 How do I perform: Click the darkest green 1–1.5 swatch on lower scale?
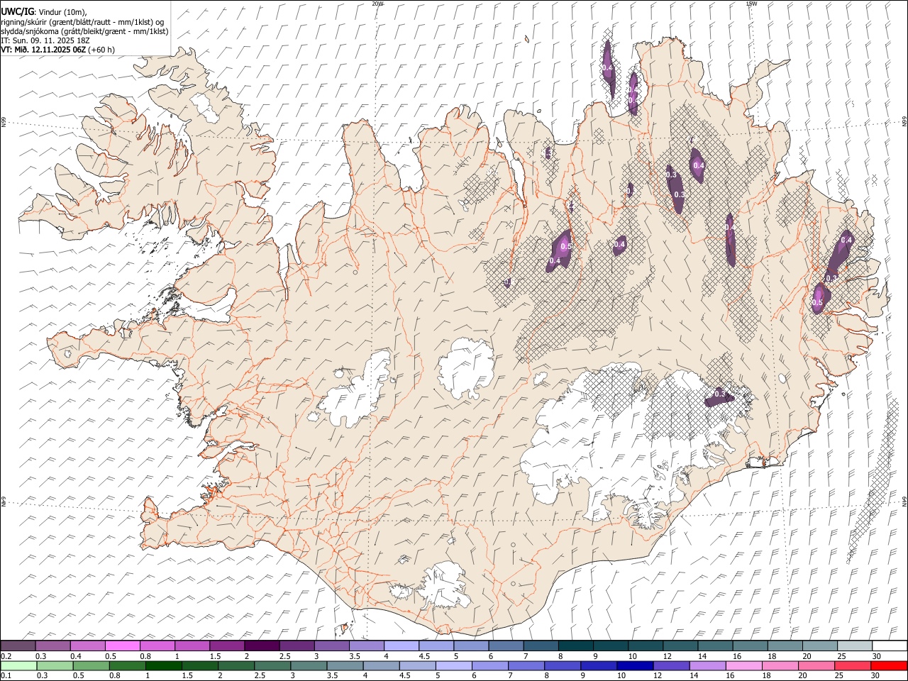coord(164,666)
